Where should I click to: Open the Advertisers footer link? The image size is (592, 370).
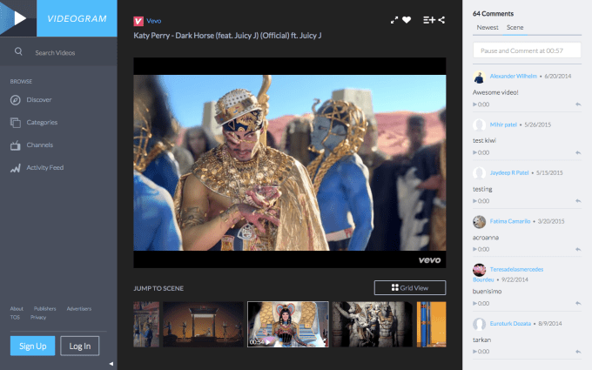79,308
